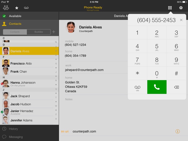Tap the pound key on keypad
The width and height of the screenshot is (188, 141).
pyautogui.click(x=176, y=73)
